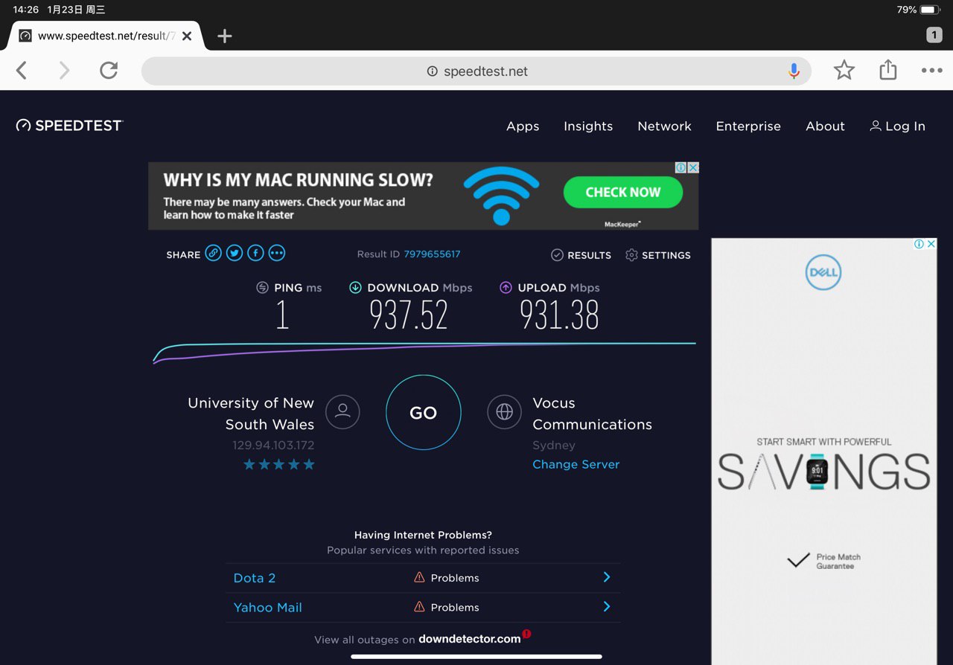
Task: Open the Apps menu item
Action: 523,126
